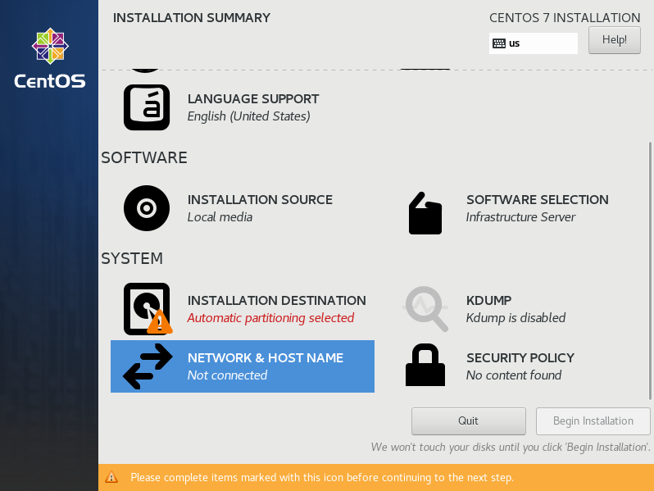Open INSTALLATION DESTINATION settings
The image size is (654, 491).
[243, 309]
